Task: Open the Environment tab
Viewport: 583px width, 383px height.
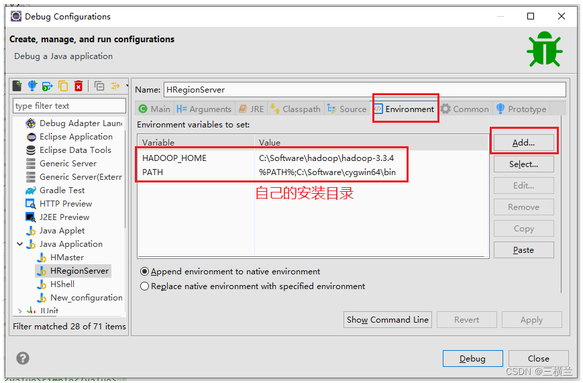Action: point(405,109)
